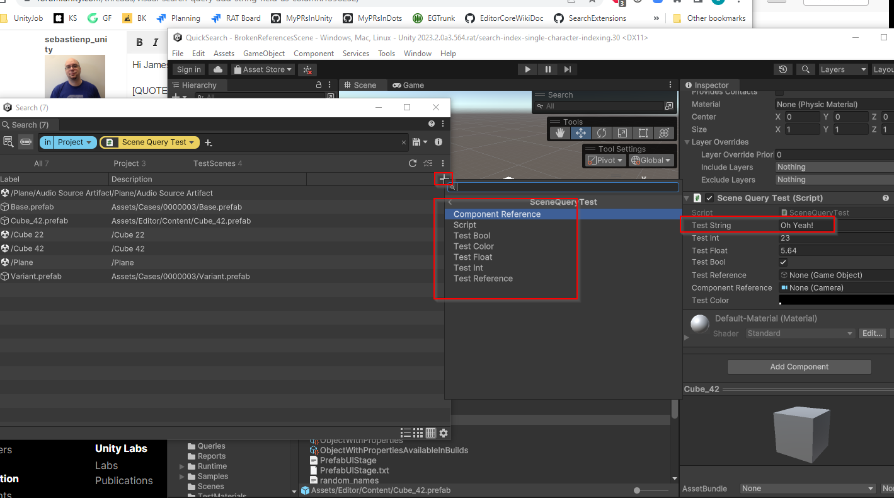Disable the Scene Query Test component checkbox
This screenshot has width=894, height=498.
tap(709, 197)
